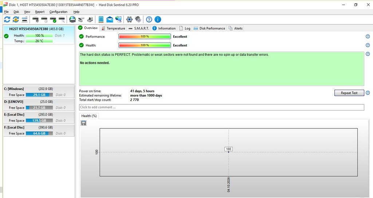Viewport: 373px width, 198px height.
Task: Open the Report menu
Action: coord(40,12)
